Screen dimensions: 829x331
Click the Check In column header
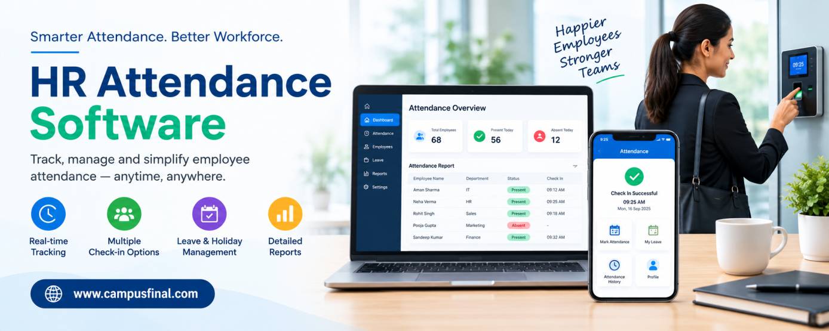pos(555,178)
